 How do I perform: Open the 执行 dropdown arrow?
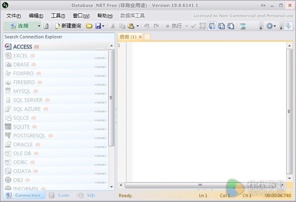point(187,26)
